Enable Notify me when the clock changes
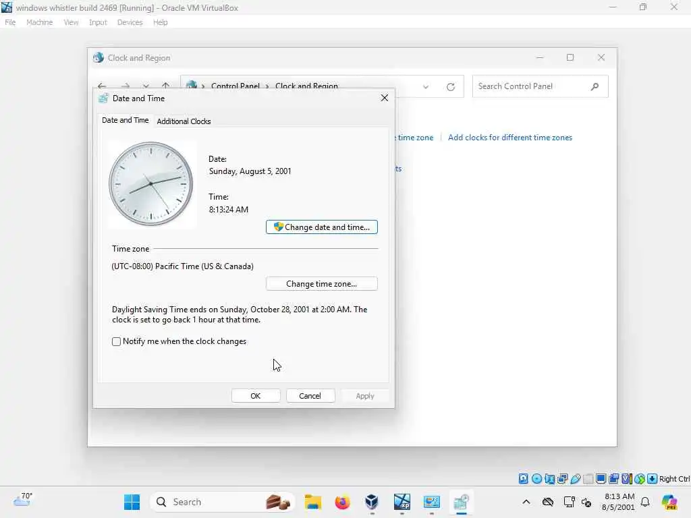The image size is (691, 518). (x=116, y=341)
